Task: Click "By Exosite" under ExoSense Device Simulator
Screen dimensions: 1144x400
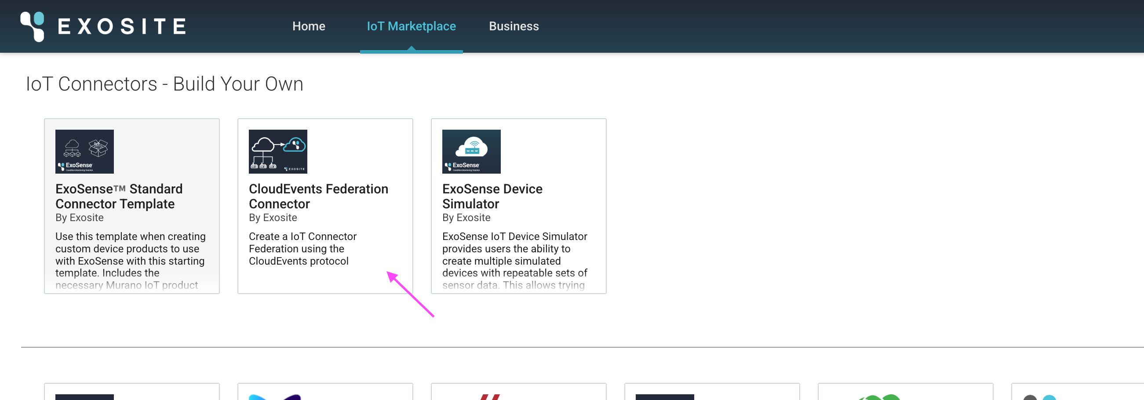Action: point(466,218)
